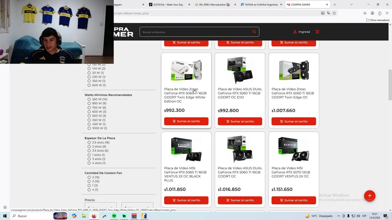Select the 750 W (6) radio filter
The image size is (392, 220).
point(89,108)
